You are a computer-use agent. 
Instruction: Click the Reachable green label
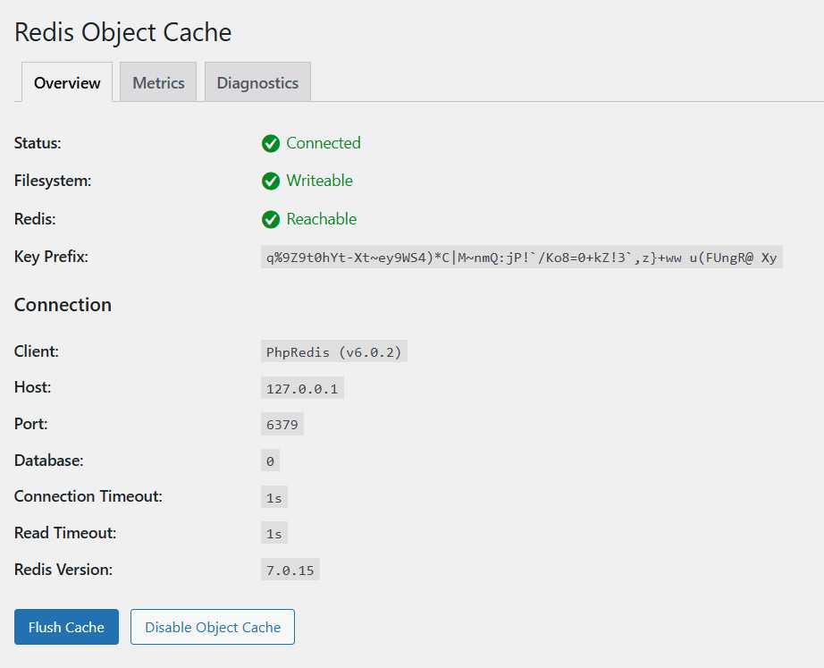pyautogui.click(x=321, y=219)
